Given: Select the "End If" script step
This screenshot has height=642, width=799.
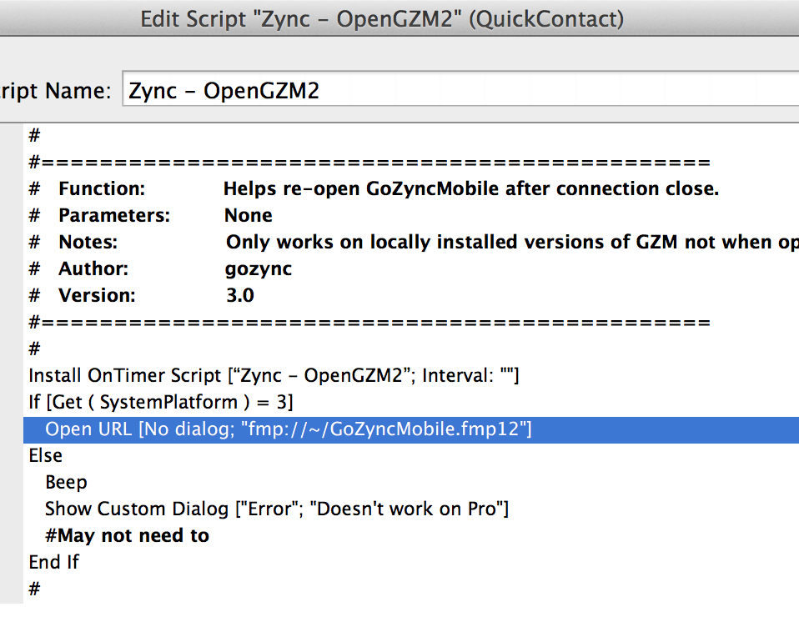Looking at the screenshot, I should (411, 562).
